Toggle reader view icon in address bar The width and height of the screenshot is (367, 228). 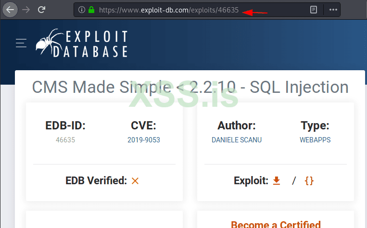(x=314, y=10)
